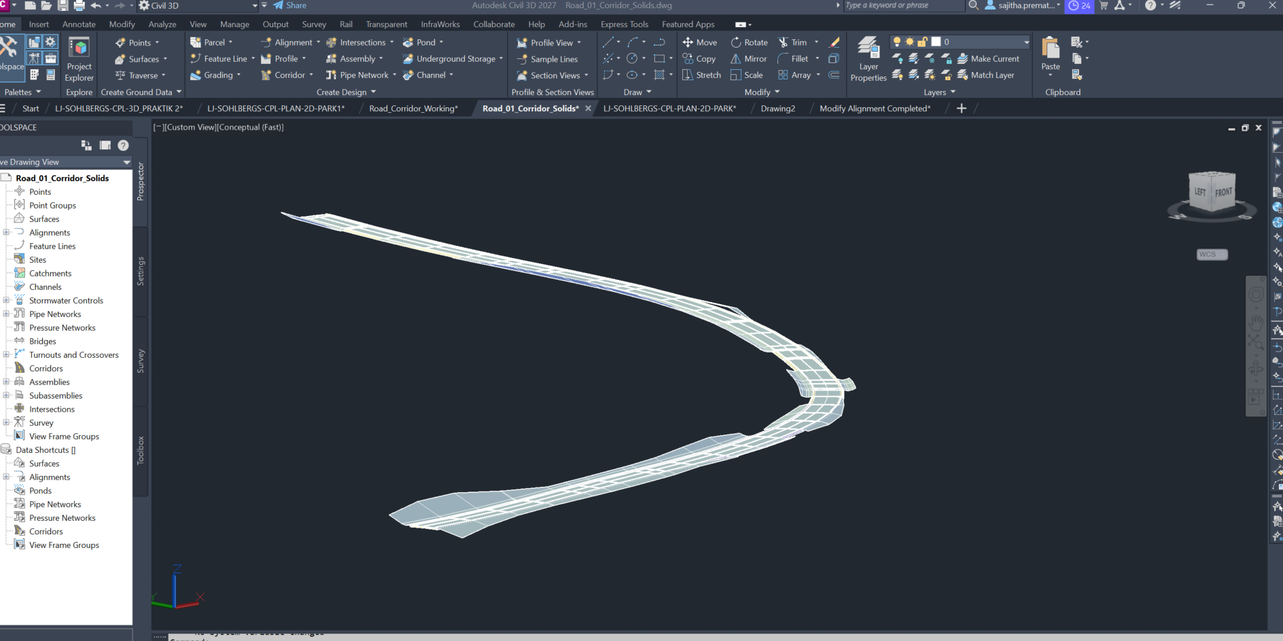Click the Match Layer tool

pos(985,75)
